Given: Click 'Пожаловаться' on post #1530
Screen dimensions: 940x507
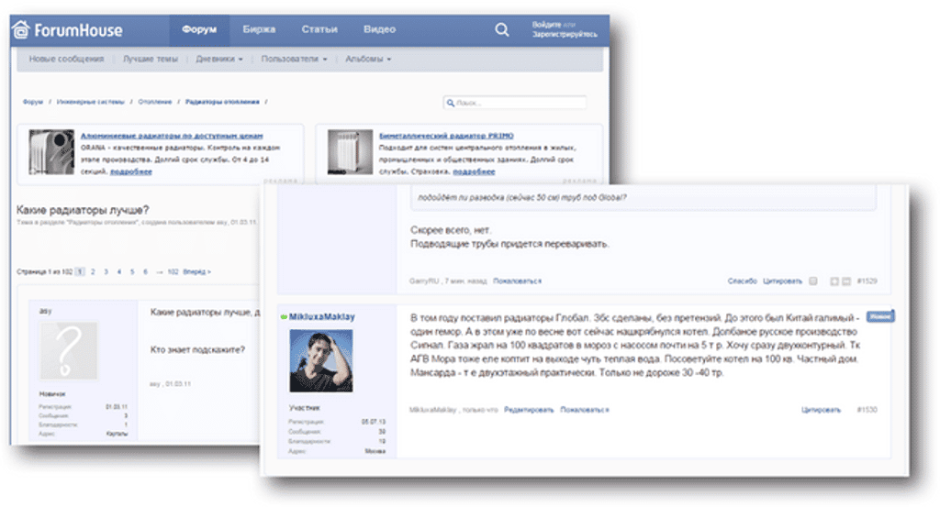Looking at the screenshot, I should pos(585,410).
